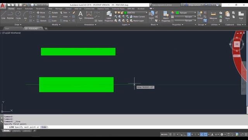Viewport: 248px width, 140px height.
Task: Click the Copy tool
Action: pyautogui.click(x=41, y=17)
